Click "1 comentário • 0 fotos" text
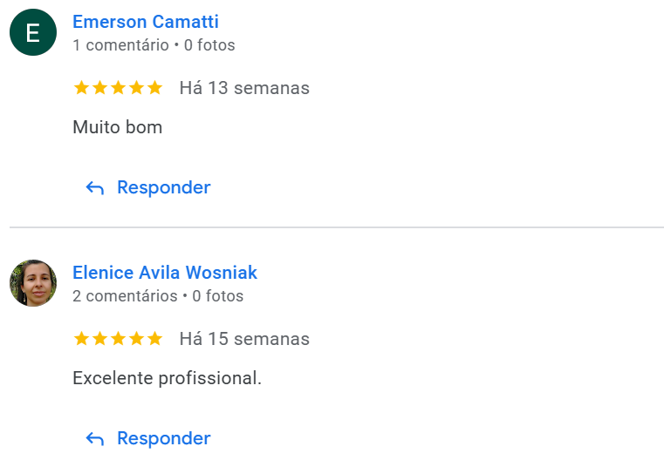 [154, 45]
